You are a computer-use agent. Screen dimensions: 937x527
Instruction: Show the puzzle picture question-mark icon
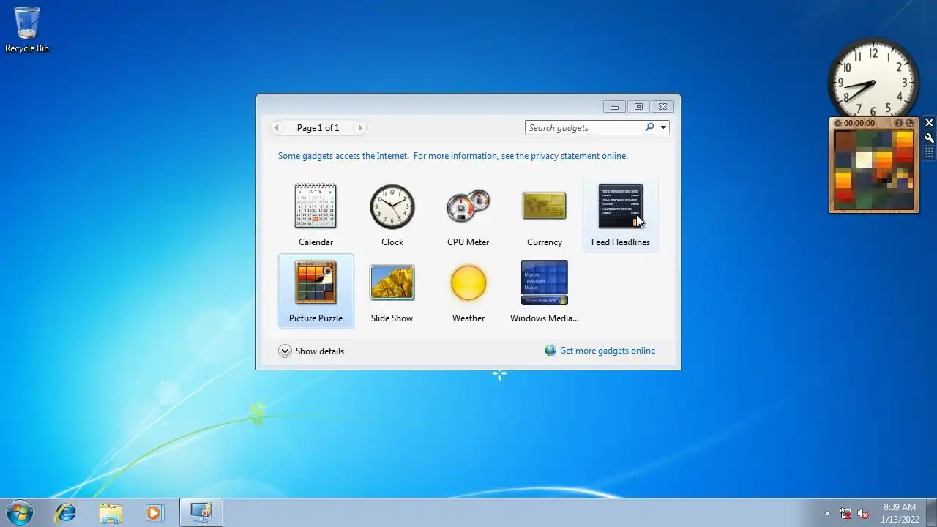coord(899,123)
